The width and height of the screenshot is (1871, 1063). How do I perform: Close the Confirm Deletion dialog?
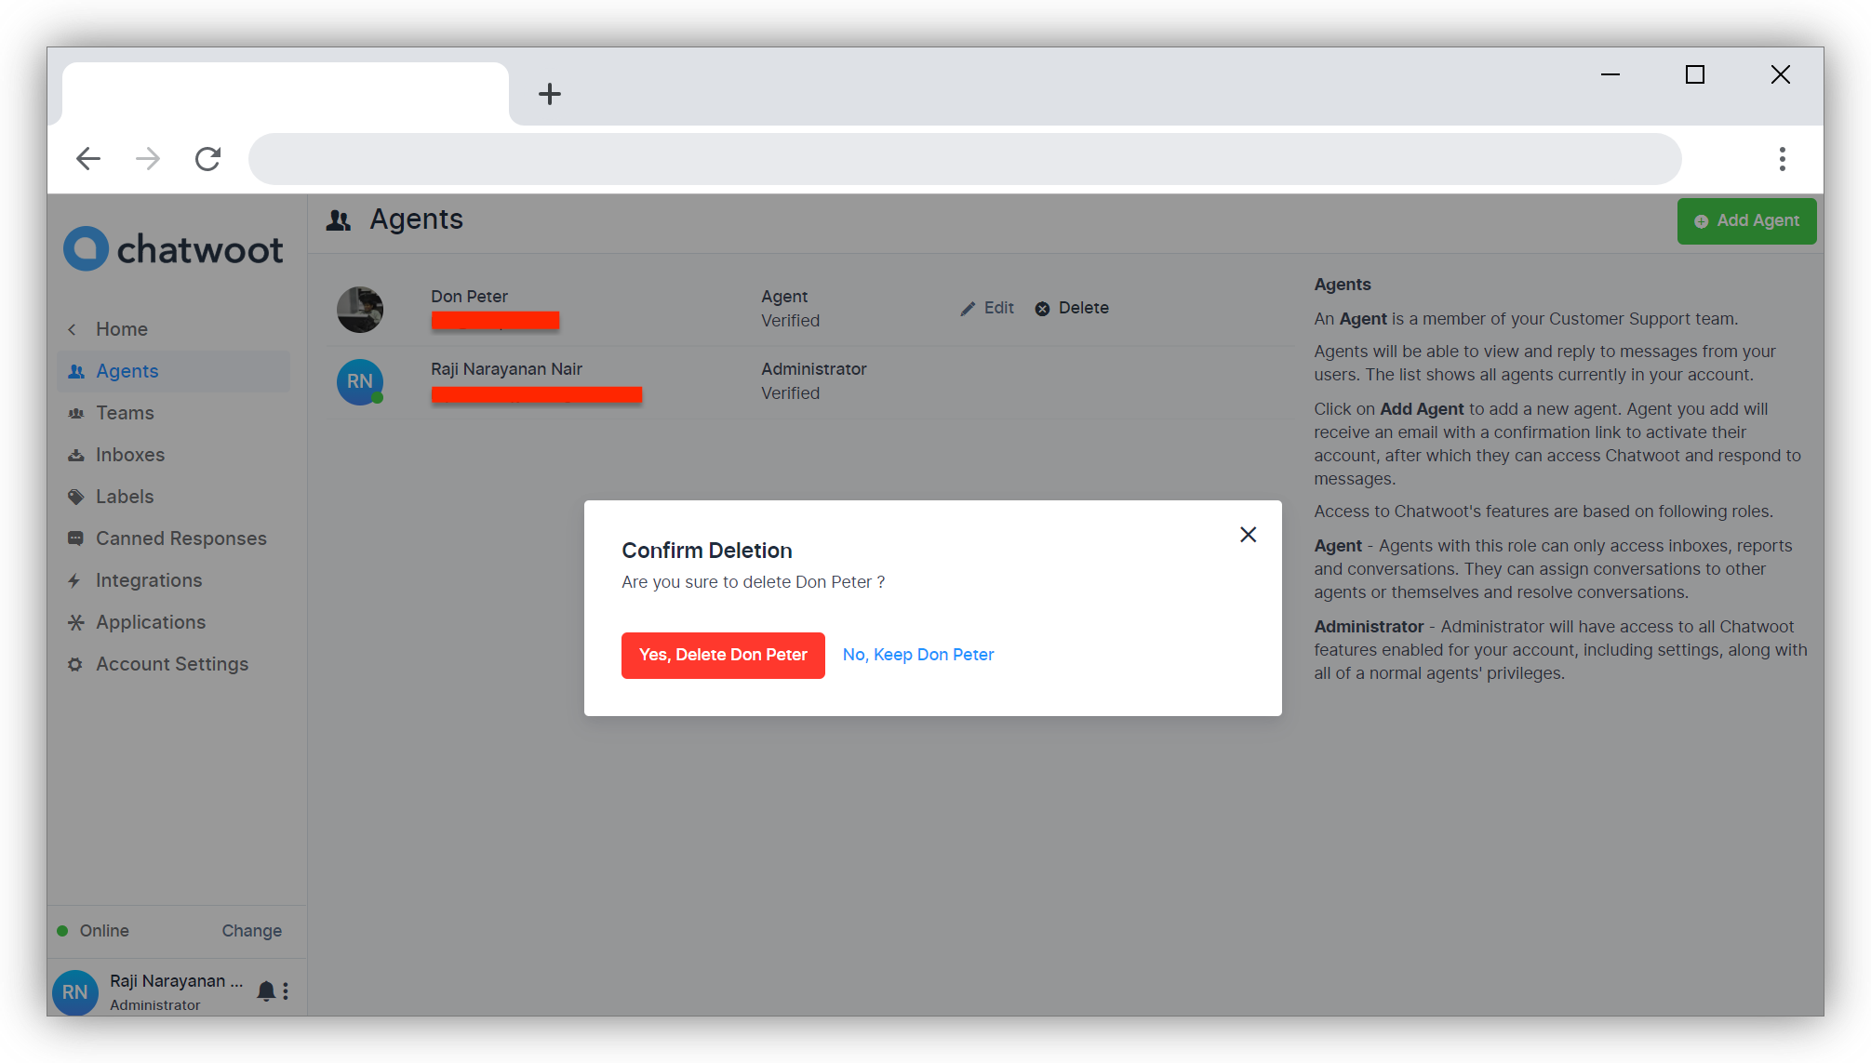pyautogui.click(x=1248, y=536)
